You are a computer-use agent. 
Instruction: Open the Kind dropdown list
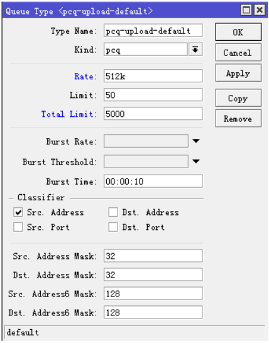(x=195, y=50)
